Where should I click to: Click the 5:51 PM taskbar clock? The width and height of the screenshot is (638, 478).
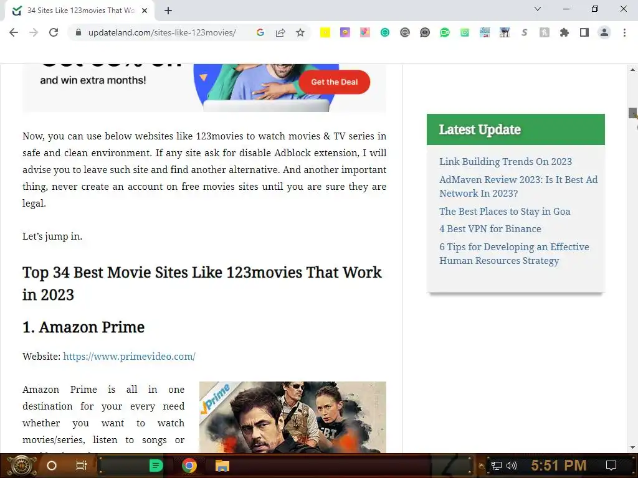pyautogui.click(x=558, y=465)
